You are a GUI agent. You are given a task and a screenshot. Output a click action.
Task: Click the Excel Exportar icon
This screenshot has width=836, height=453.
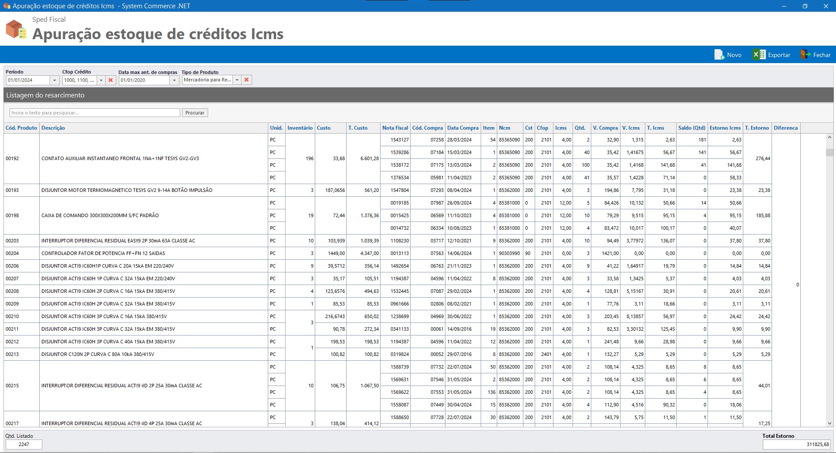759,55
